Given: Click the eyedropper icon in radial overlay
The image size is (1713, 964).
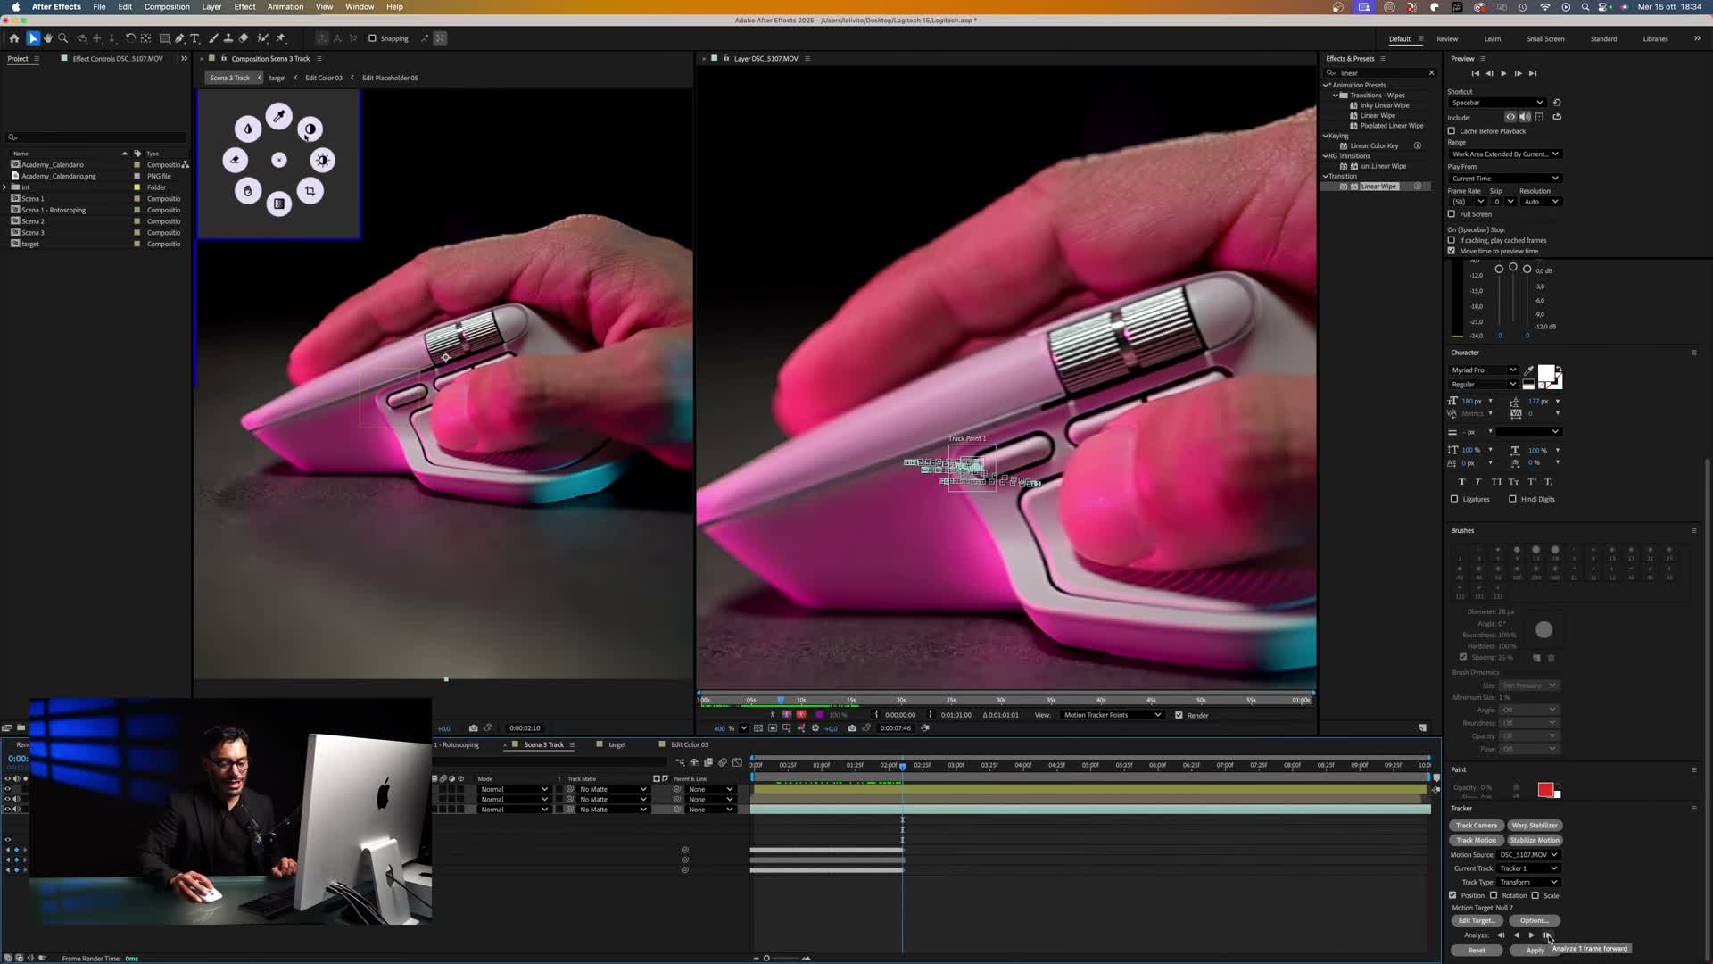Looking at the screenshot, I should 279,116.
